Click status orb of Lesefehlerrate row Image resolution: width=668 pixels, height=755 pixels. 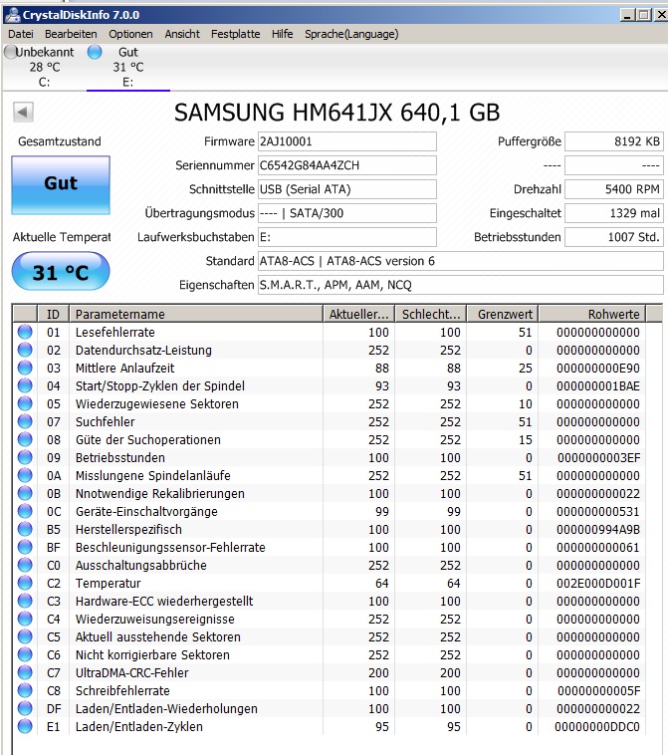(25, 332)
